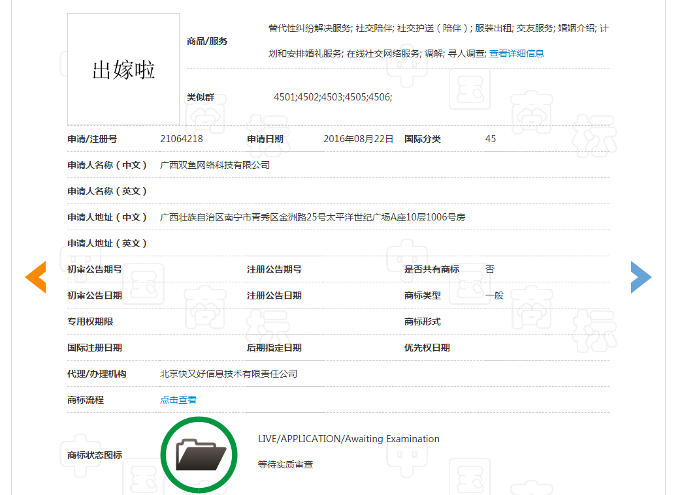This screenshot has height=495, width=682.
Task: Click the LIVE/APPLICATION/Awaiting Examination status text
Action: (349, 438)
